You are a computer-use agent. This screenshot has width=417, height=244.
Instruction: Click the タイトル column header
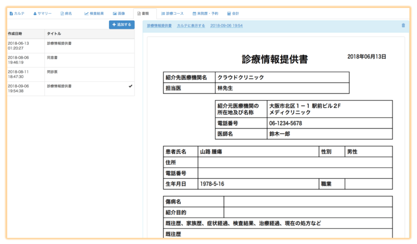click(54, 33)
